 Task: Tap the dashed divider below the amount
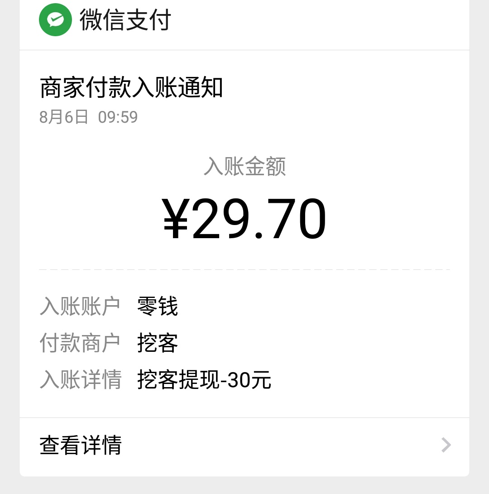[x=244, y=270]
